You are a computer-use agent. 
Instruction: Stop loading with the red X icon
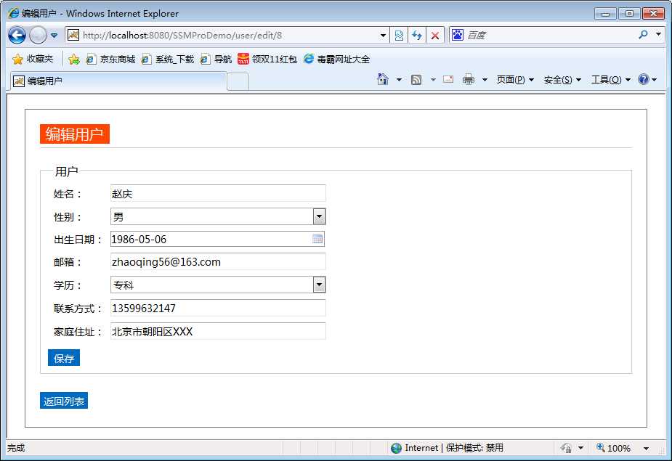click(435, 36)
